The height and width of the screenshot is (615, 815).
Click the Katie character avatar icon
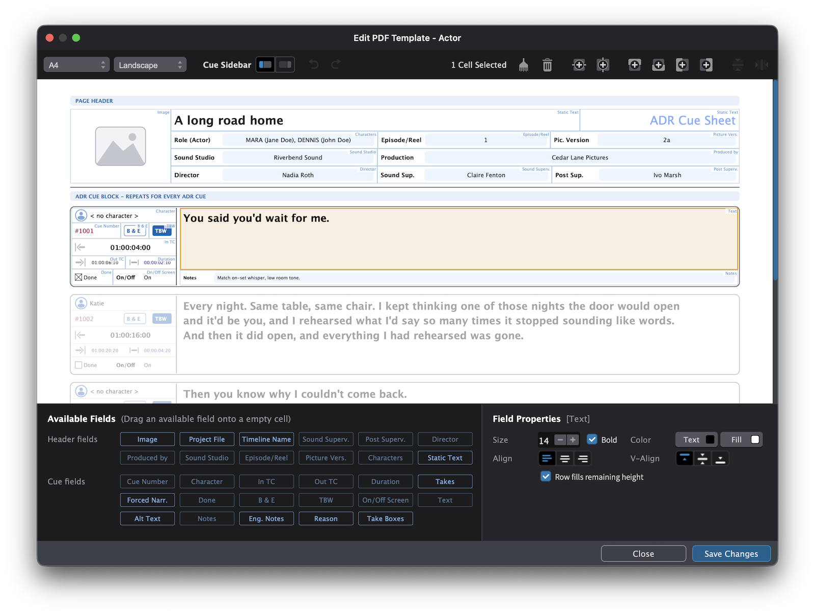tap(81, 303)
